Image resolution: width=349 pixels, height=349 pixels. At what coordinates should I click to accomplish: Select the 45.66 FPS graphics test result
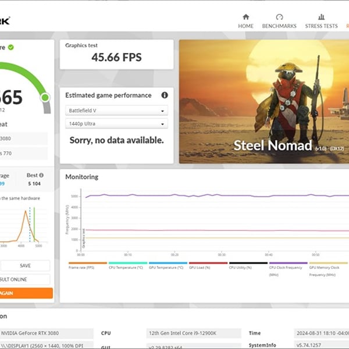coord(116,57)
